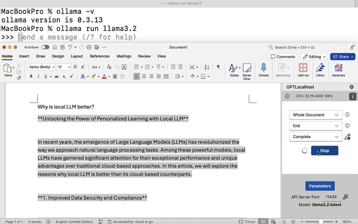
Task: Open the Complete action dropdown
Action: tap(316, 137)
